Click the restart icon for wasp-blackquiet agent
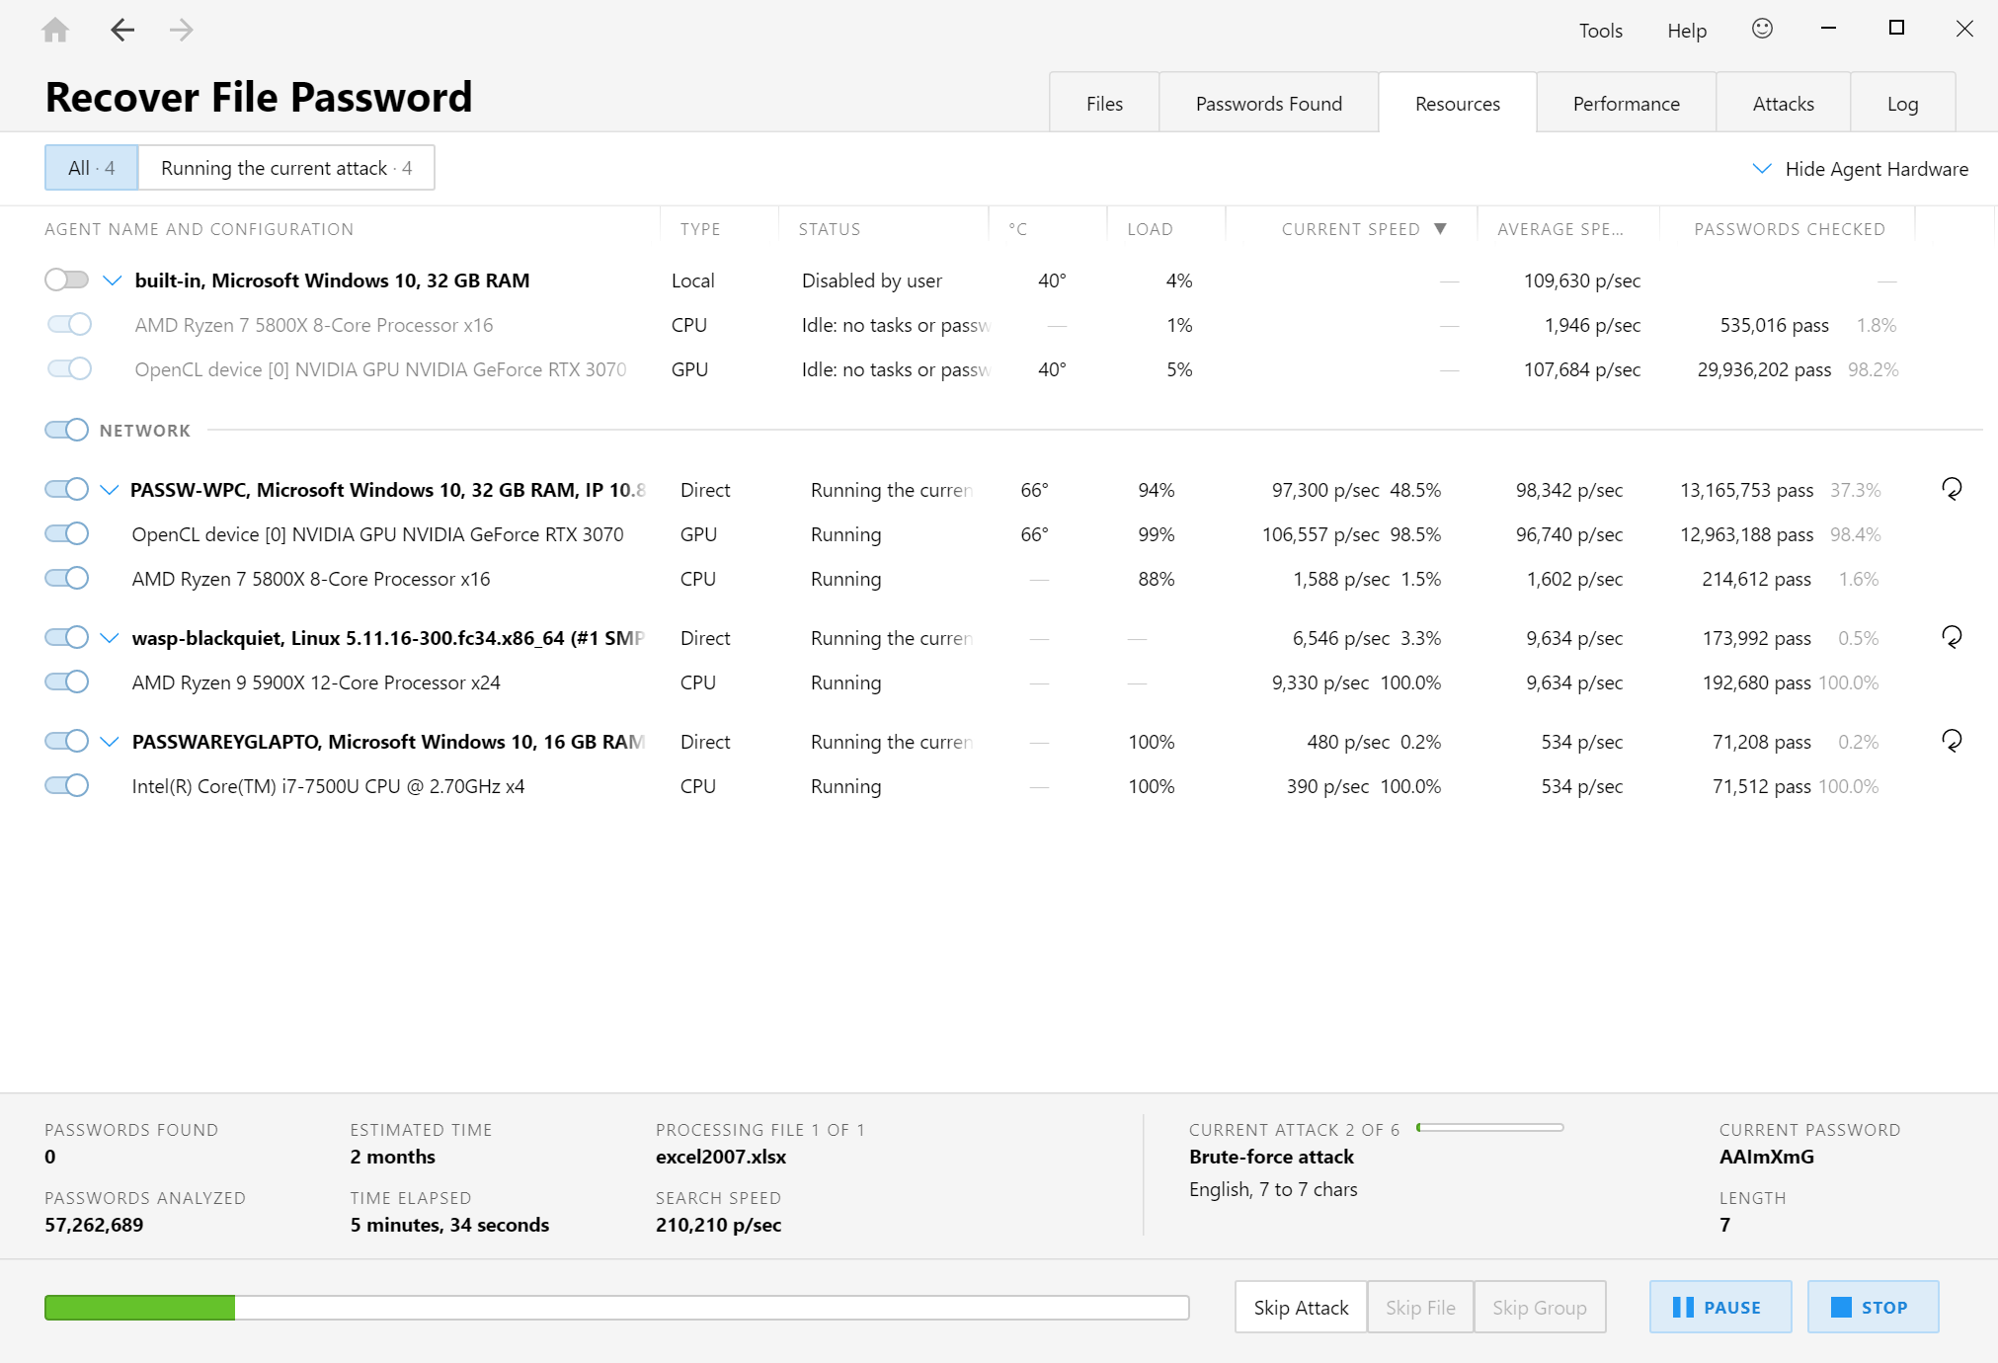 [x=1951, y=638]
